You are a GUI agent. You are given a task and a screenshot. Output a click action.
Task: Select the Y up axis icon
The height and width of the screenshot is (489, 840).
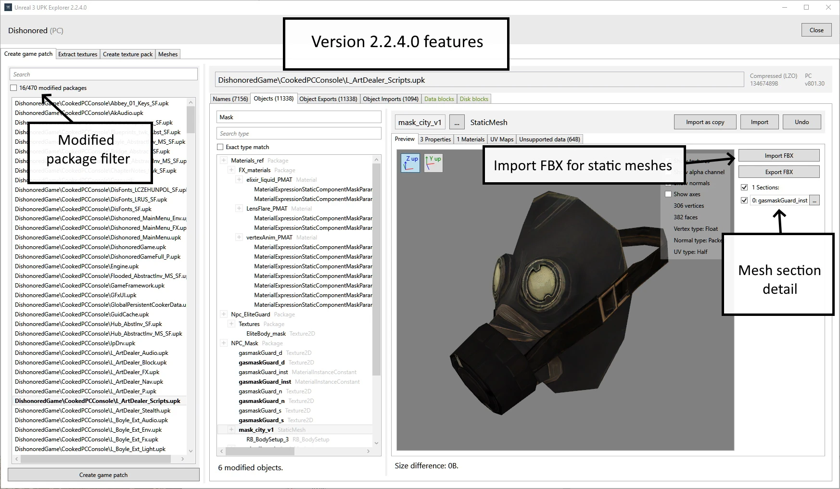tap(433, 163)
